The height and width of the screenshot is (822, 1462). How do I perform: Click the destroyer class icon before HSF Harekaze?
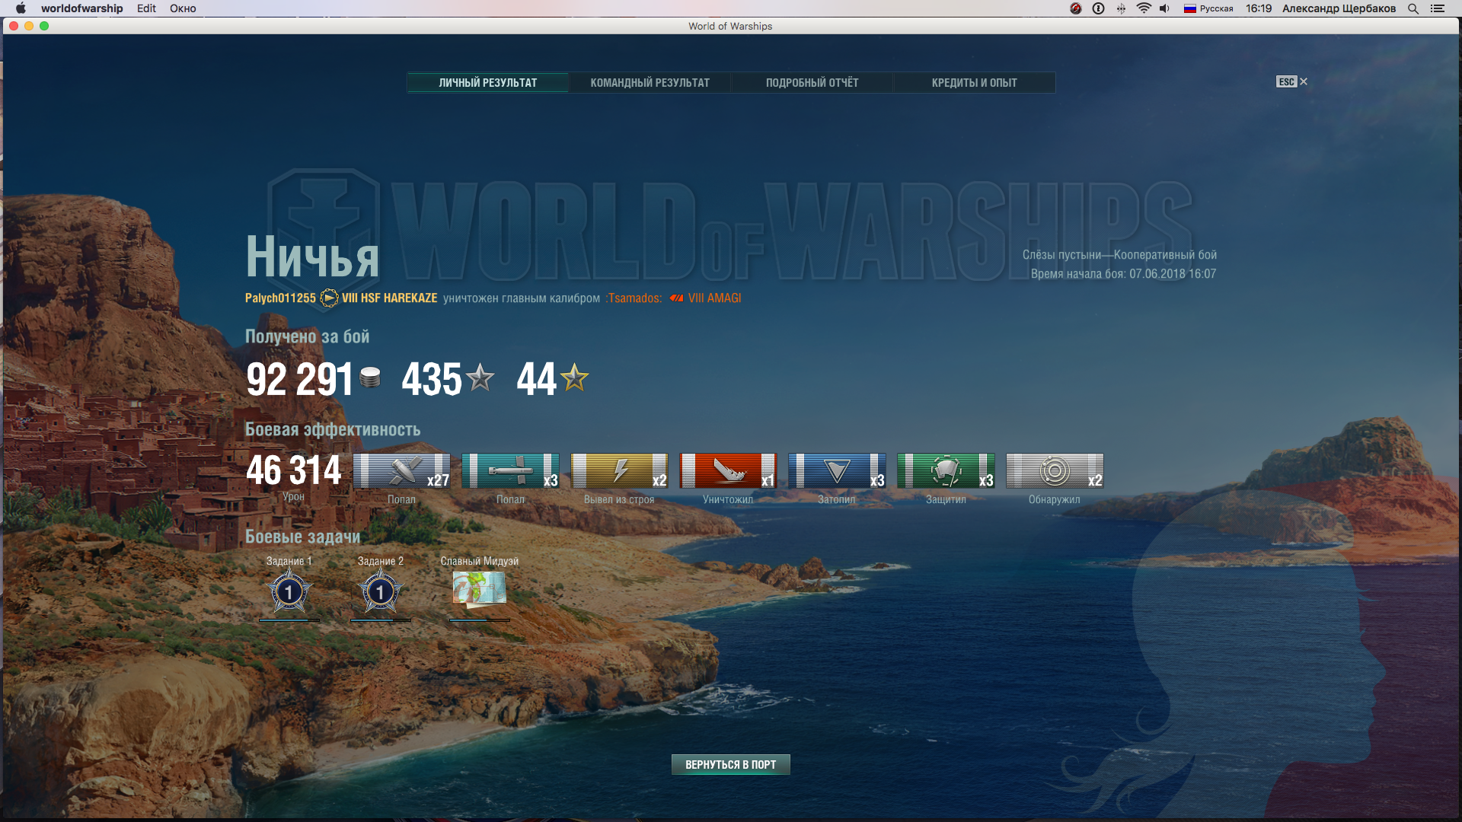click(x=329, y=298)
